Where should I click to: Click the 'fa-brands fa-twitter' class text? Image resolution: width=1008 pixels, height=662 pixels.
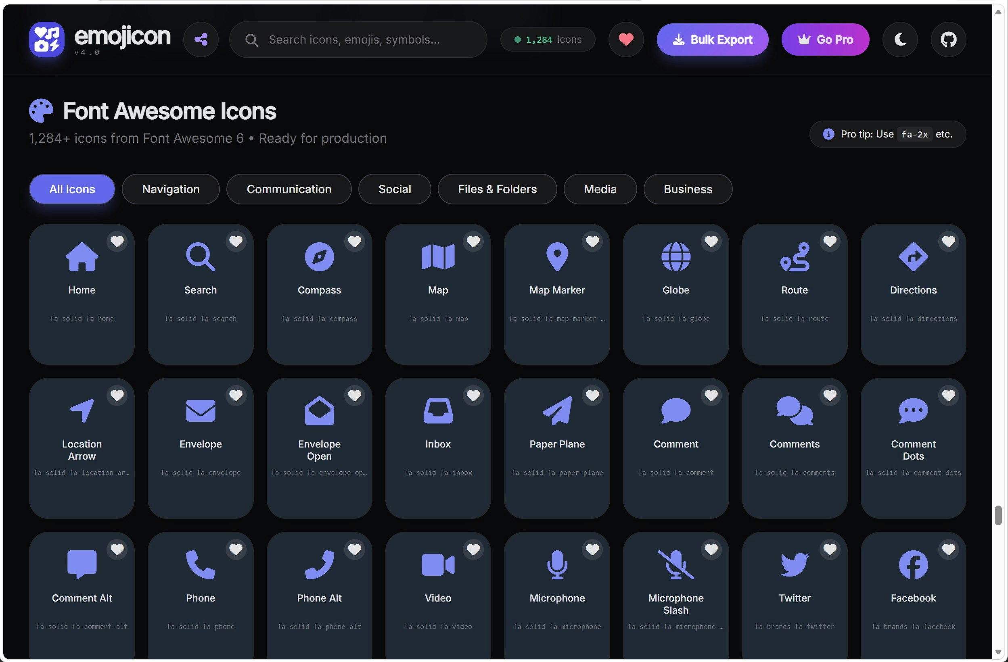coord(795,627)
